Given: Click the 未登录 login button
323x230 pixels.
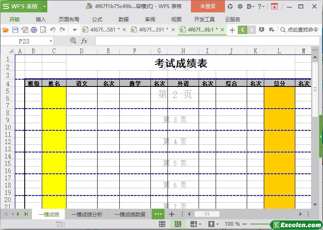Looking at the screenshot, I should coord(208,6).
